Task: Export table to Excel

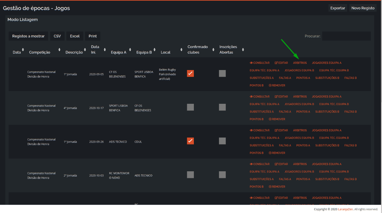Action: tap(75, 36)
